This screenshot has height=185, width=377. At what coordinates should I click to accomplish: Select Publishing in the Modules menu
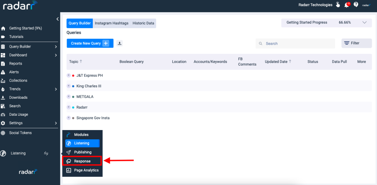[x=82, y=152]
